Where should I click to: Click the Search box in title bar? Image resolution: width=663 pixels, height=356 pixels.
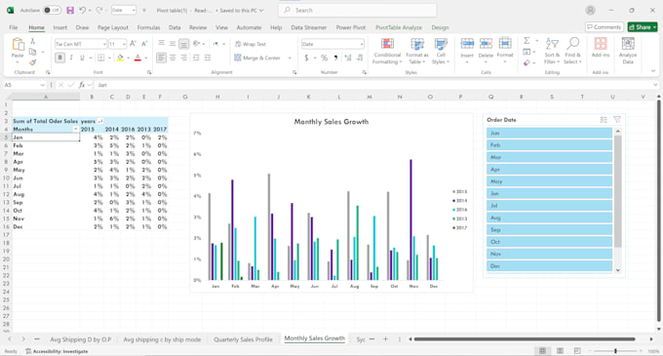(357, 10)
